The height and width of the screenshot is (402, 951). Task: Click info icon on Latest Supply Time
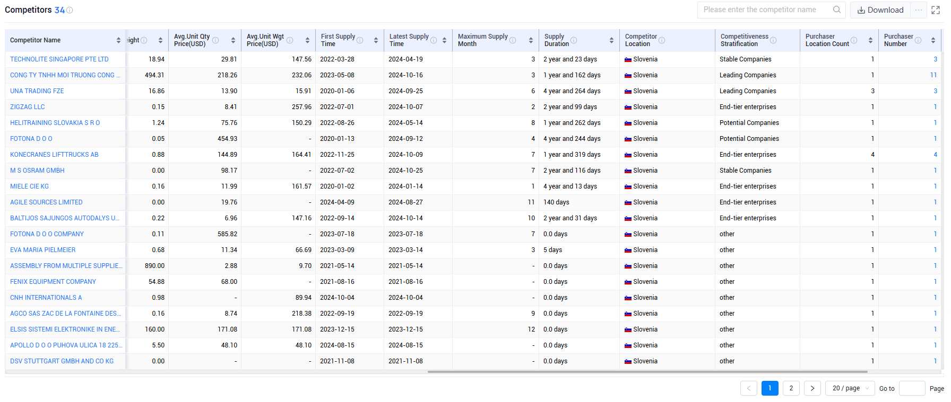[434, 40]
